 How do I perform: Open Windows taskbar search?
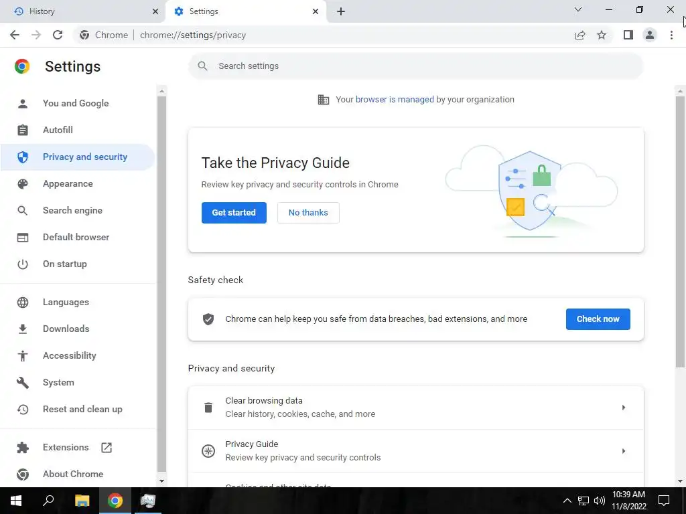(48, 501)
